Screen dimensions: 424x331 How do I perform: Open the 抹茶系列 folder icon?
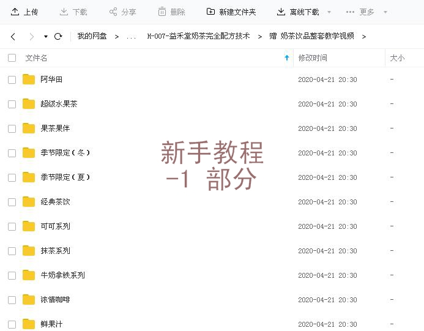(x=29, y=250)
